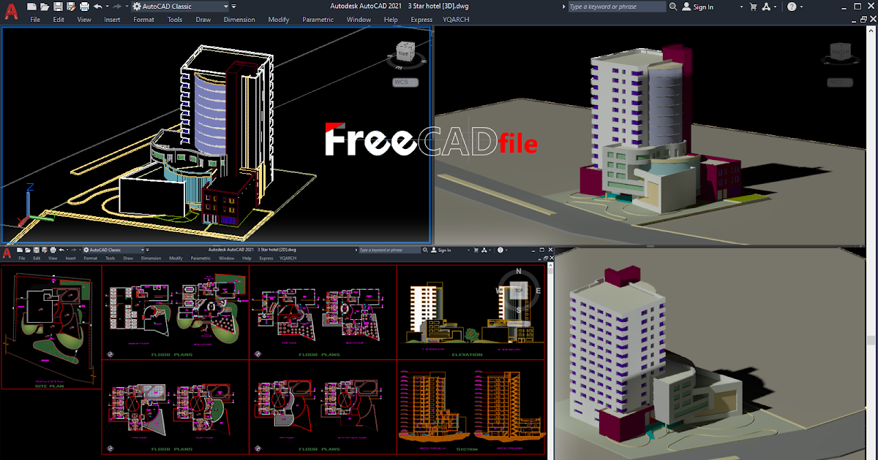Open the Undo history dropdown arrow
This screenshot has height=460, width=878.
[x=107, y=6]
